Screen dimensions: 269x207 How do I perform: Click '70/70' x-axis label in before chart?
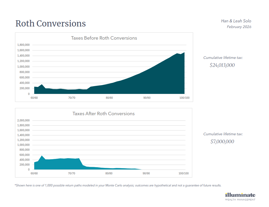click(x=72, y=98)
